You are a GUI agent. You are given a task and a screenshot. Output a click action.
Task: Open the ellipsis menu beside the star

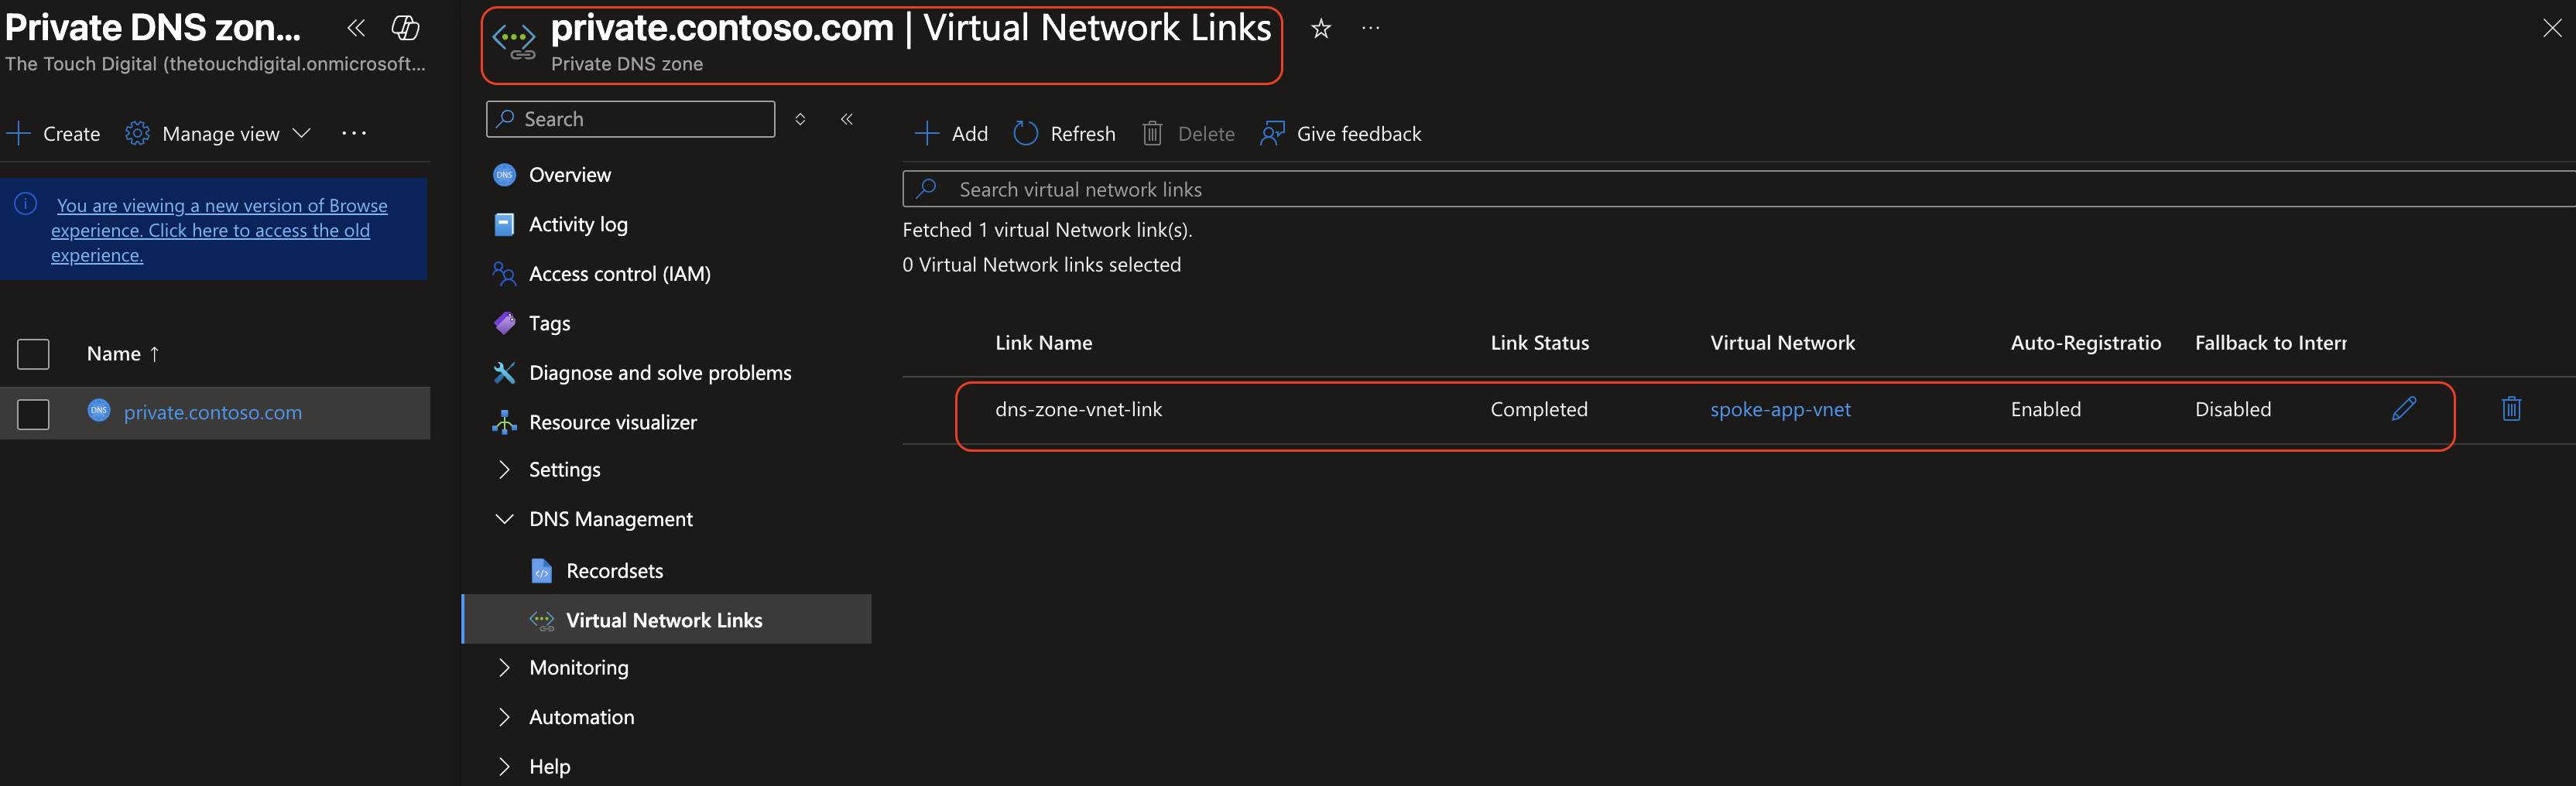(1370, 28)
